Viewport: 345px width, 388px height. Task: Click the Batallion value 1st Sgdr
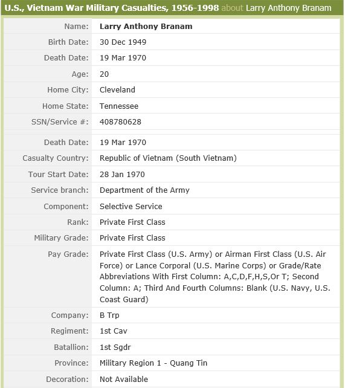115,348
